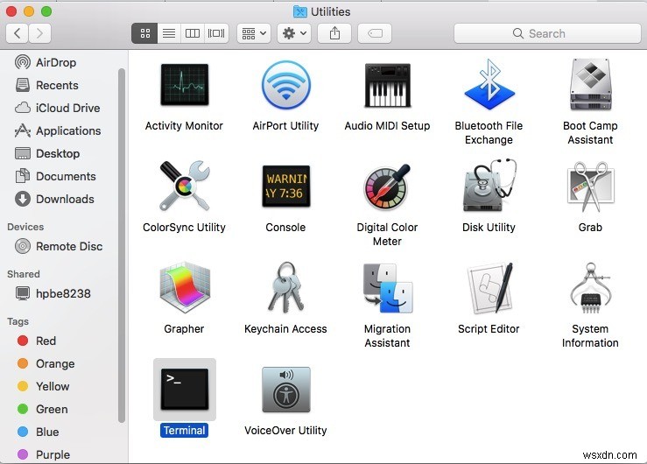Screen dimensions: 647x464
Task: Click the Terminal name label
Action: click(184, 430)
